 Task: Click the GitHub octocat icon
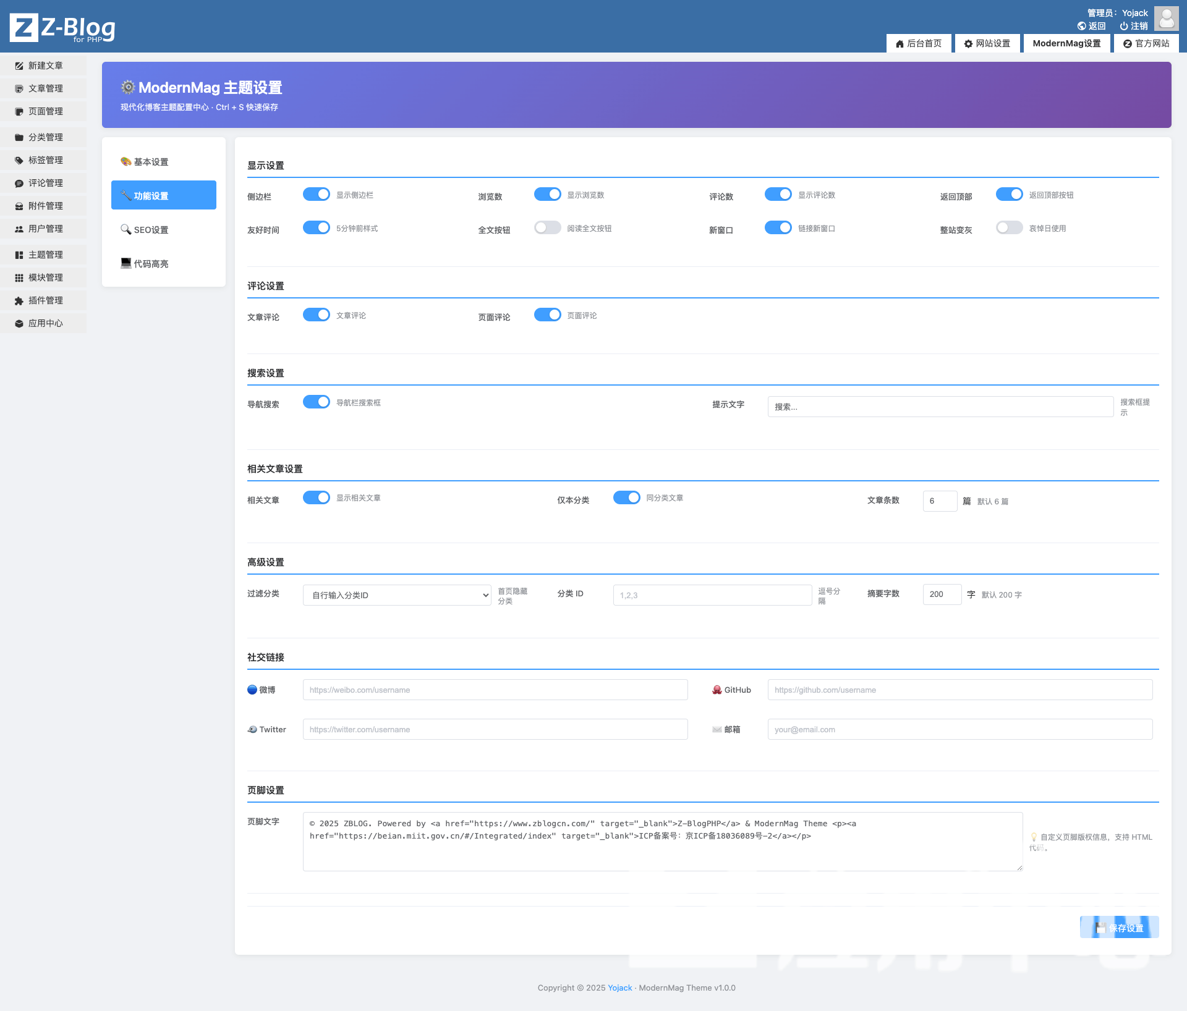(717, 690)
